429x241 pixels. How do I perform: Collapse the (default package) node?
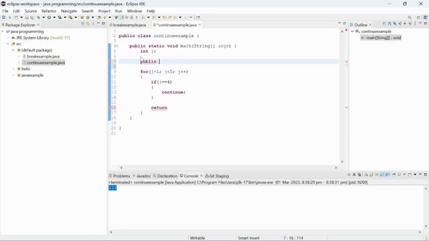(x=13, y=50)
